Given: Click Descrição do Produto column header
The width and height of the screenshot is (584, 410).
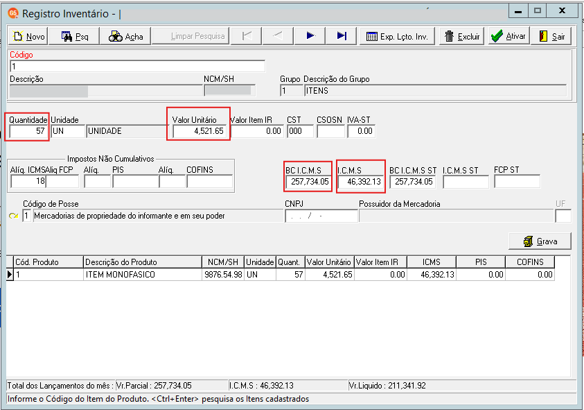Looking at the screenshot, I should [143, 262].
